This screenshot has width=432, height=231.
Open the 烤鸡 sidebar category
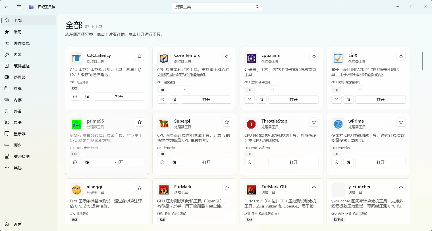[28, 88]
